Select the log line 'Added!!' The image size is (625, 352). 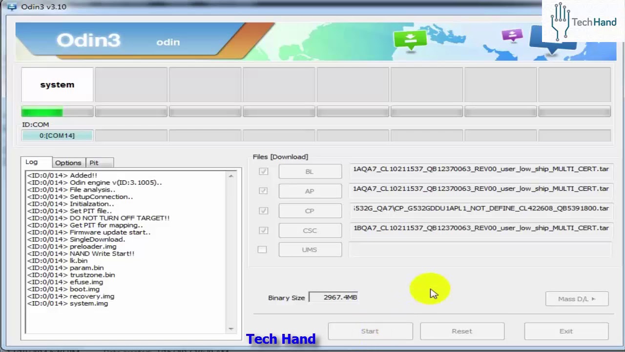pos(62,176)
